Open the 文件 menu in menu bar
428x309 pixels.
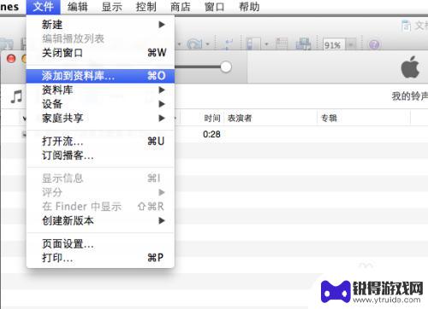click(43, 7)
